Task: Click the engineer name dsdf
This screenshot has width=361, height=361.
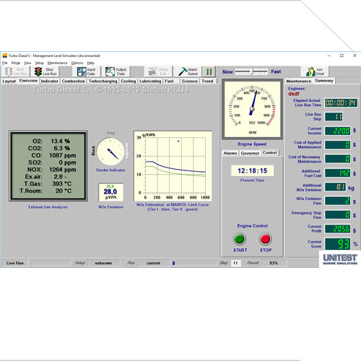Action: click(294, 94)
